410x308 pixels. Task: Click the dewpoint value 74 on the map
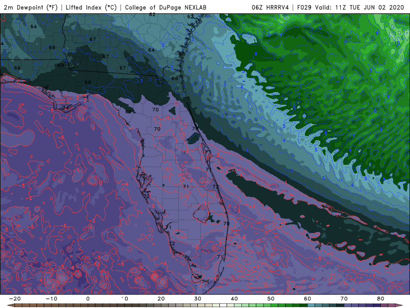(65, 107)
